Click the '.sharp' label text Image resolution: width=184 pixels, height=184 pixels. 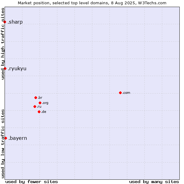(15, 22)
